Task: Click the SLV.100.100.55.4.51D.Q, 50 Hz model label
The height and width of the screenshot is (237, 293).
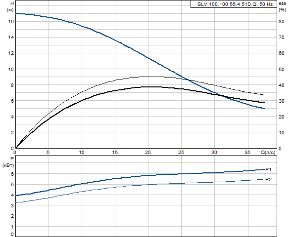Action: click(235, 4)
